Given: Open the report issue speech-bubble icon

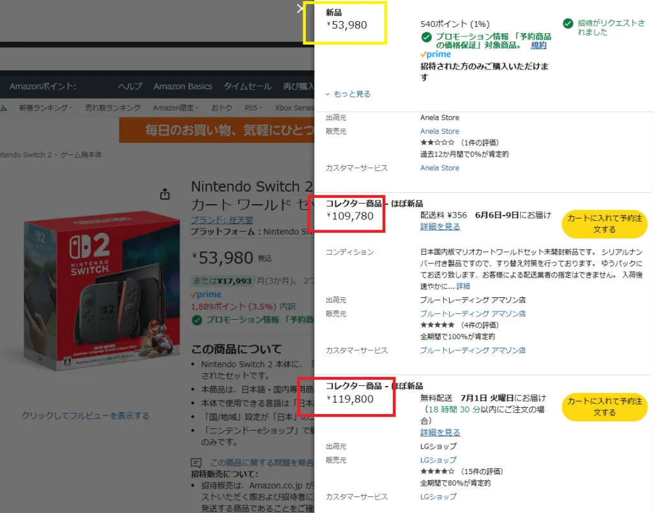Looking at the screenshot, I should pyautogui.click(x=196, y=463).
